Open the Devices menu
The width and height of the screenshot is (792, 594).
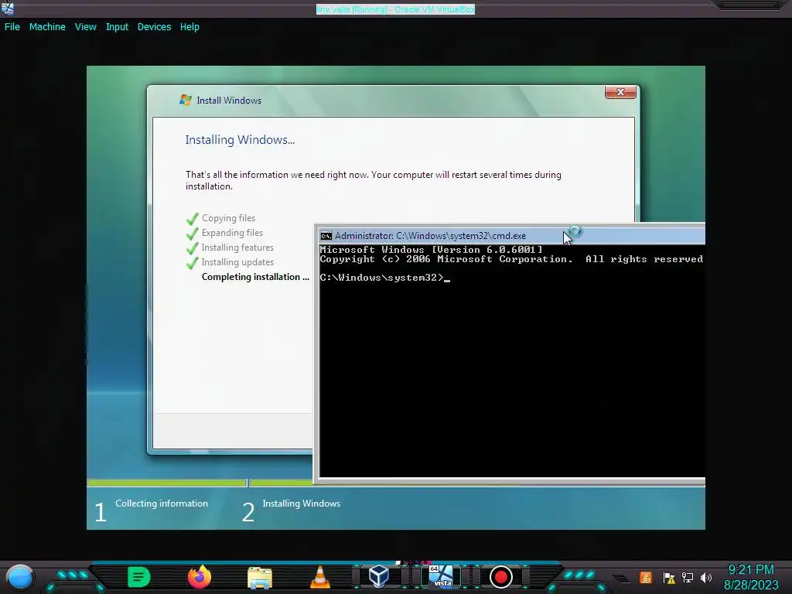coord(154,27)
